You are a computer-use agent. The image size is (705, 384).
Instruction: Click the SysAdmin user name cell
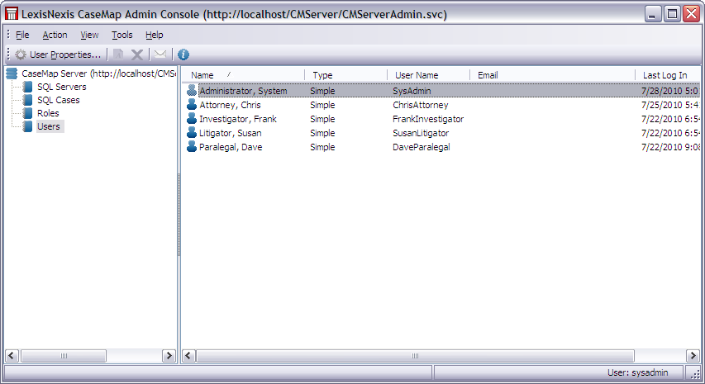(x=412, y=91)
